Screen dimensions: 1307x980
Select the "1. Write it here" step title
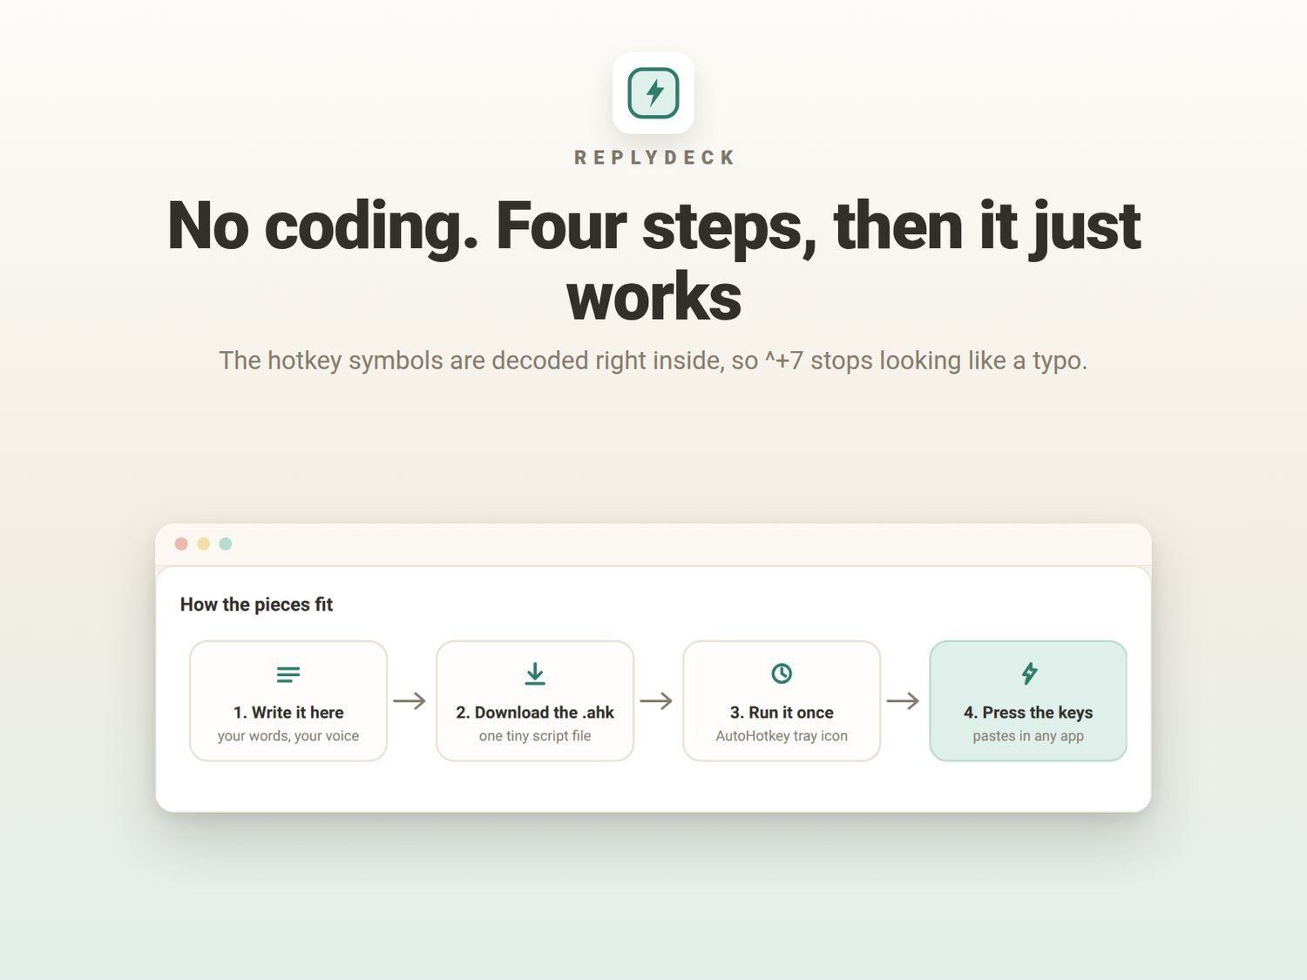(x=288, y=713)
